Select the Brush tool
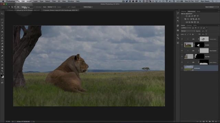 pos(2,35)
